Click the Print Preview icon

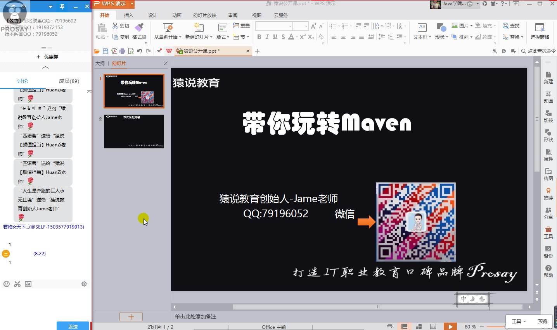tap(131, 51)
